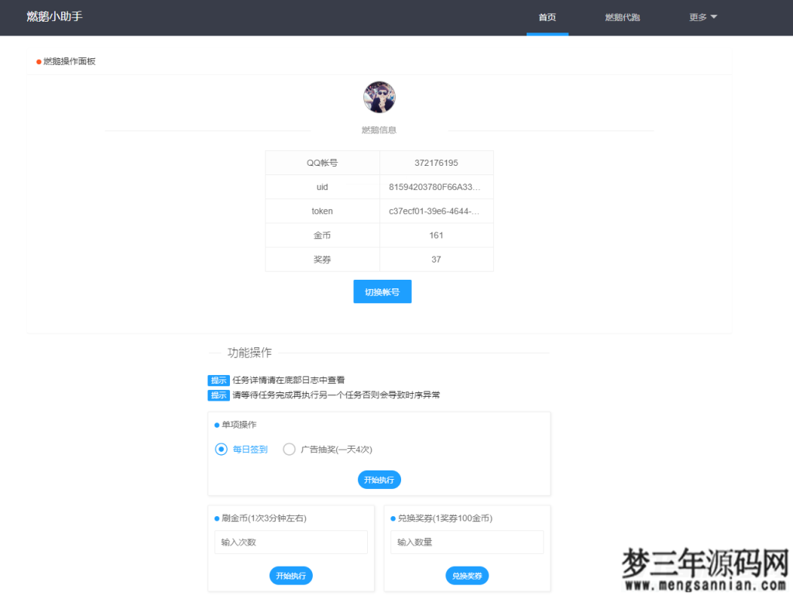This screenshot has height=596, width=793.
Task: Click the token value cell
Action: pyautogui.click(x=436, y=211)
